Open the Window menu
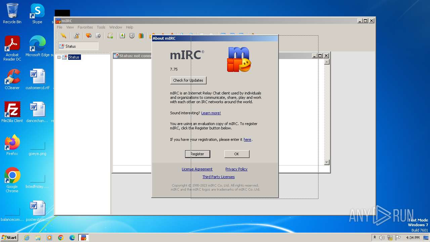The height and width of the screenshot is (242, 430). tap(116, 27)
